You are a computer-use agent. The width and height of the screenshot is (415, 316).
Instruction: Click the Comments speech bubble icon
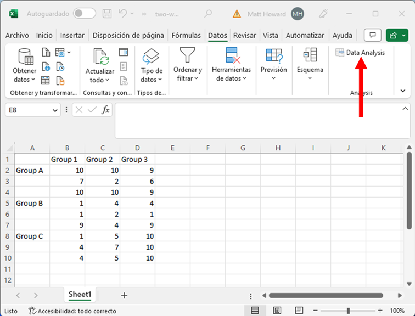[373, 35]
